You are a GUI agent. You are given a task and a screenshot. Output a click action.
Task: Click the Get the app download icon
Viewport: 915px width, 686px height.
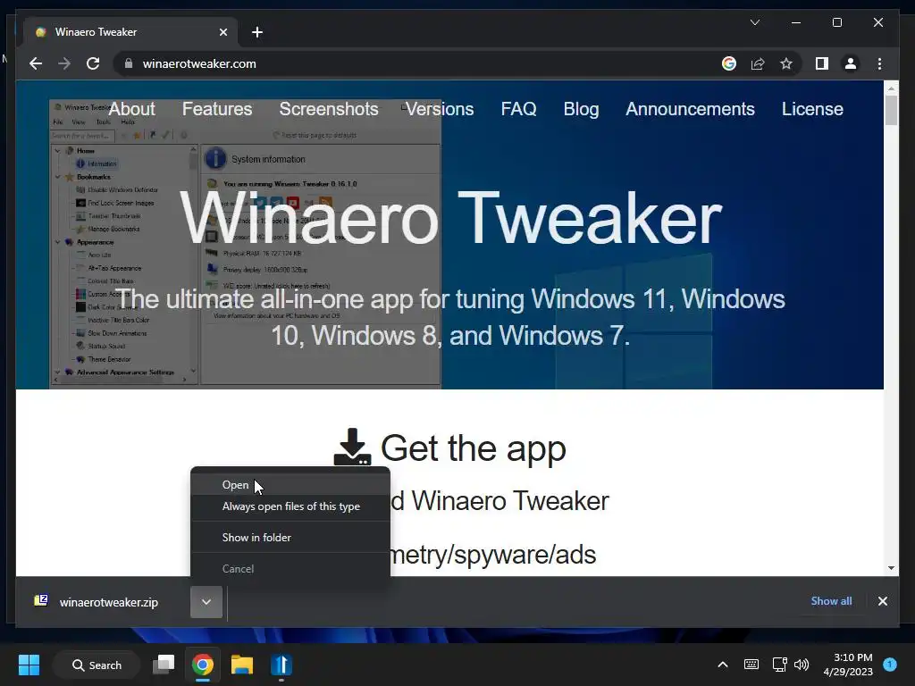click(x=352, y=447)
